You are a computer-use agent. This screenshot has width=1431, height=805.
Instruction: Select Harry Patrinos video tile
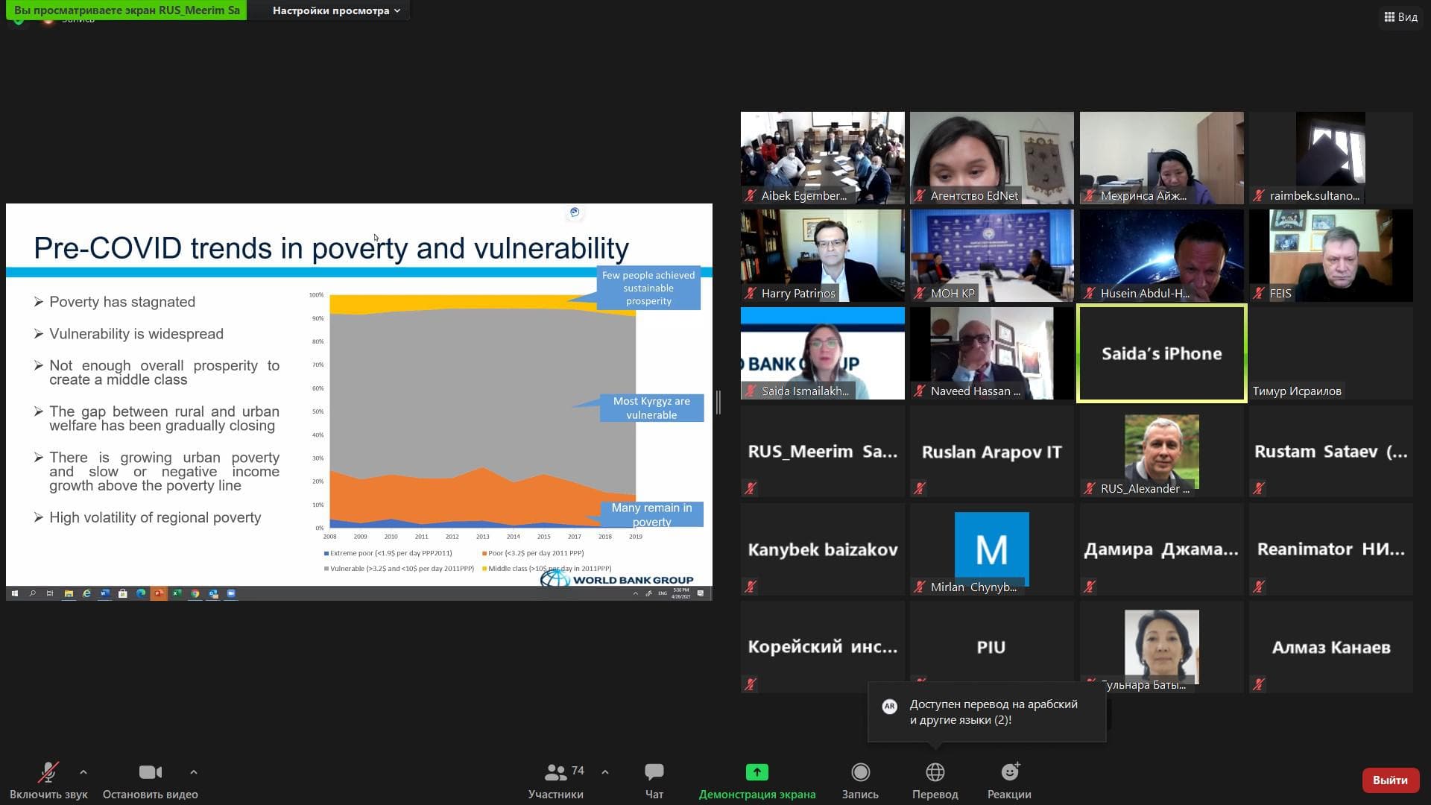822,256
